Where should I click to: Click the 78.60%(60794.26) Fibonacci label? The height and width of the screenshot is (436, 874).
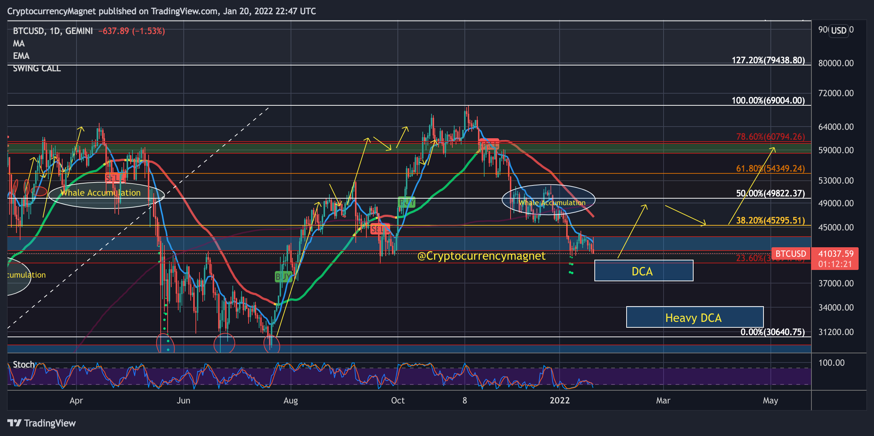tap(770, 136)
